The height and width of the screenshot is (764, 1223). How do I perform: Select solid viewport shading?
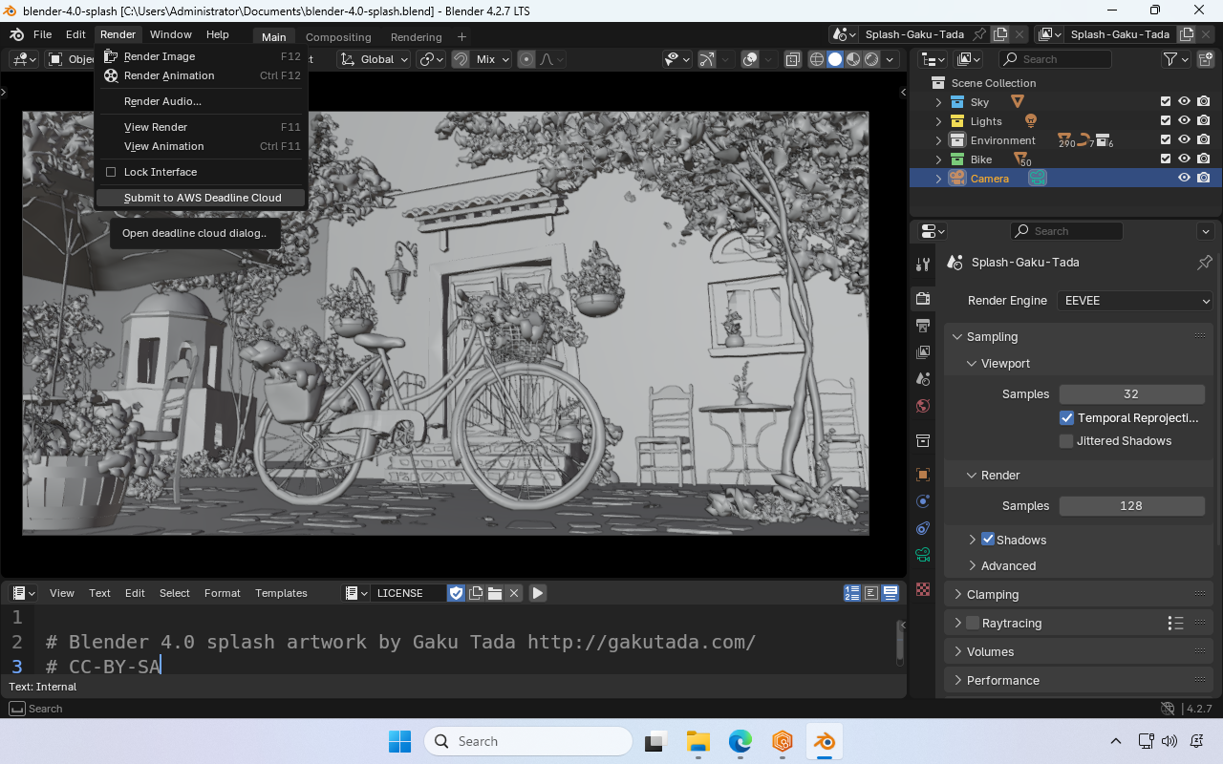(835, 59)
